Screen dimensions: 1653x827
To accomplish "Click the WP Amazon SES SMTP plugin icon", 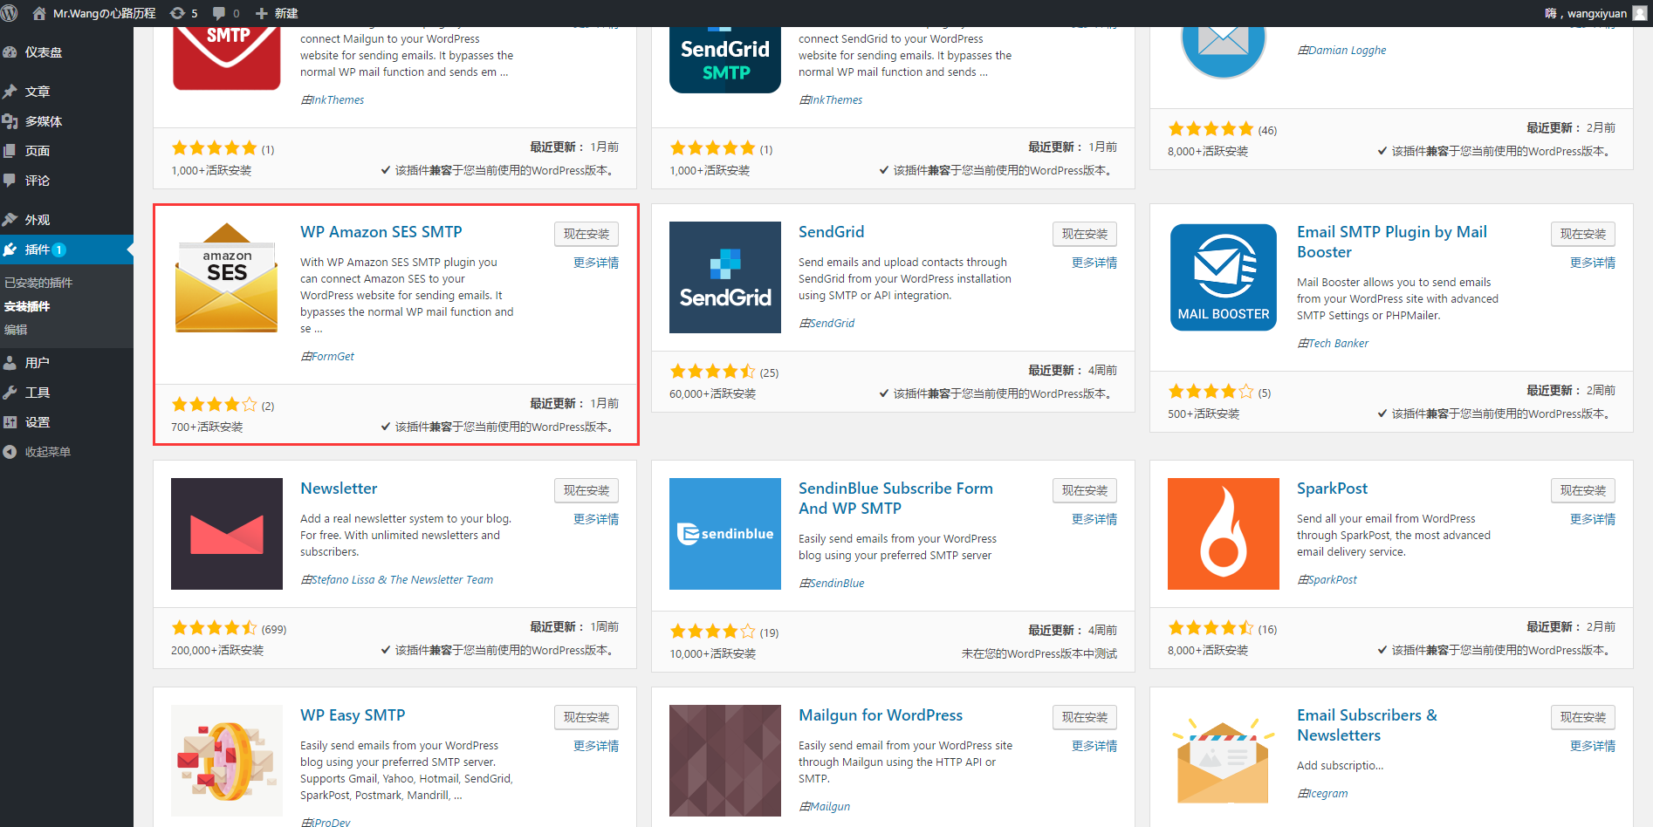I will tap(227, 277).
